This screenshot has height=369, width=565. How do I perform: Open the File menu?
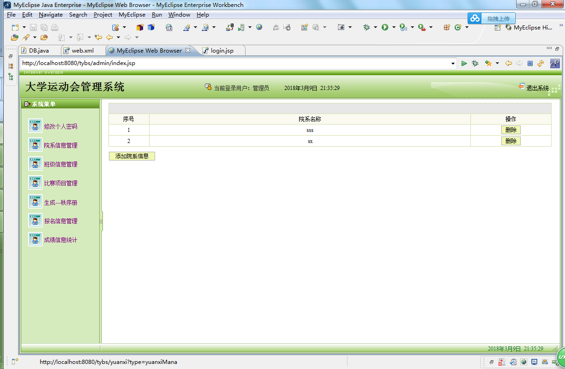[x=11, y=15]
